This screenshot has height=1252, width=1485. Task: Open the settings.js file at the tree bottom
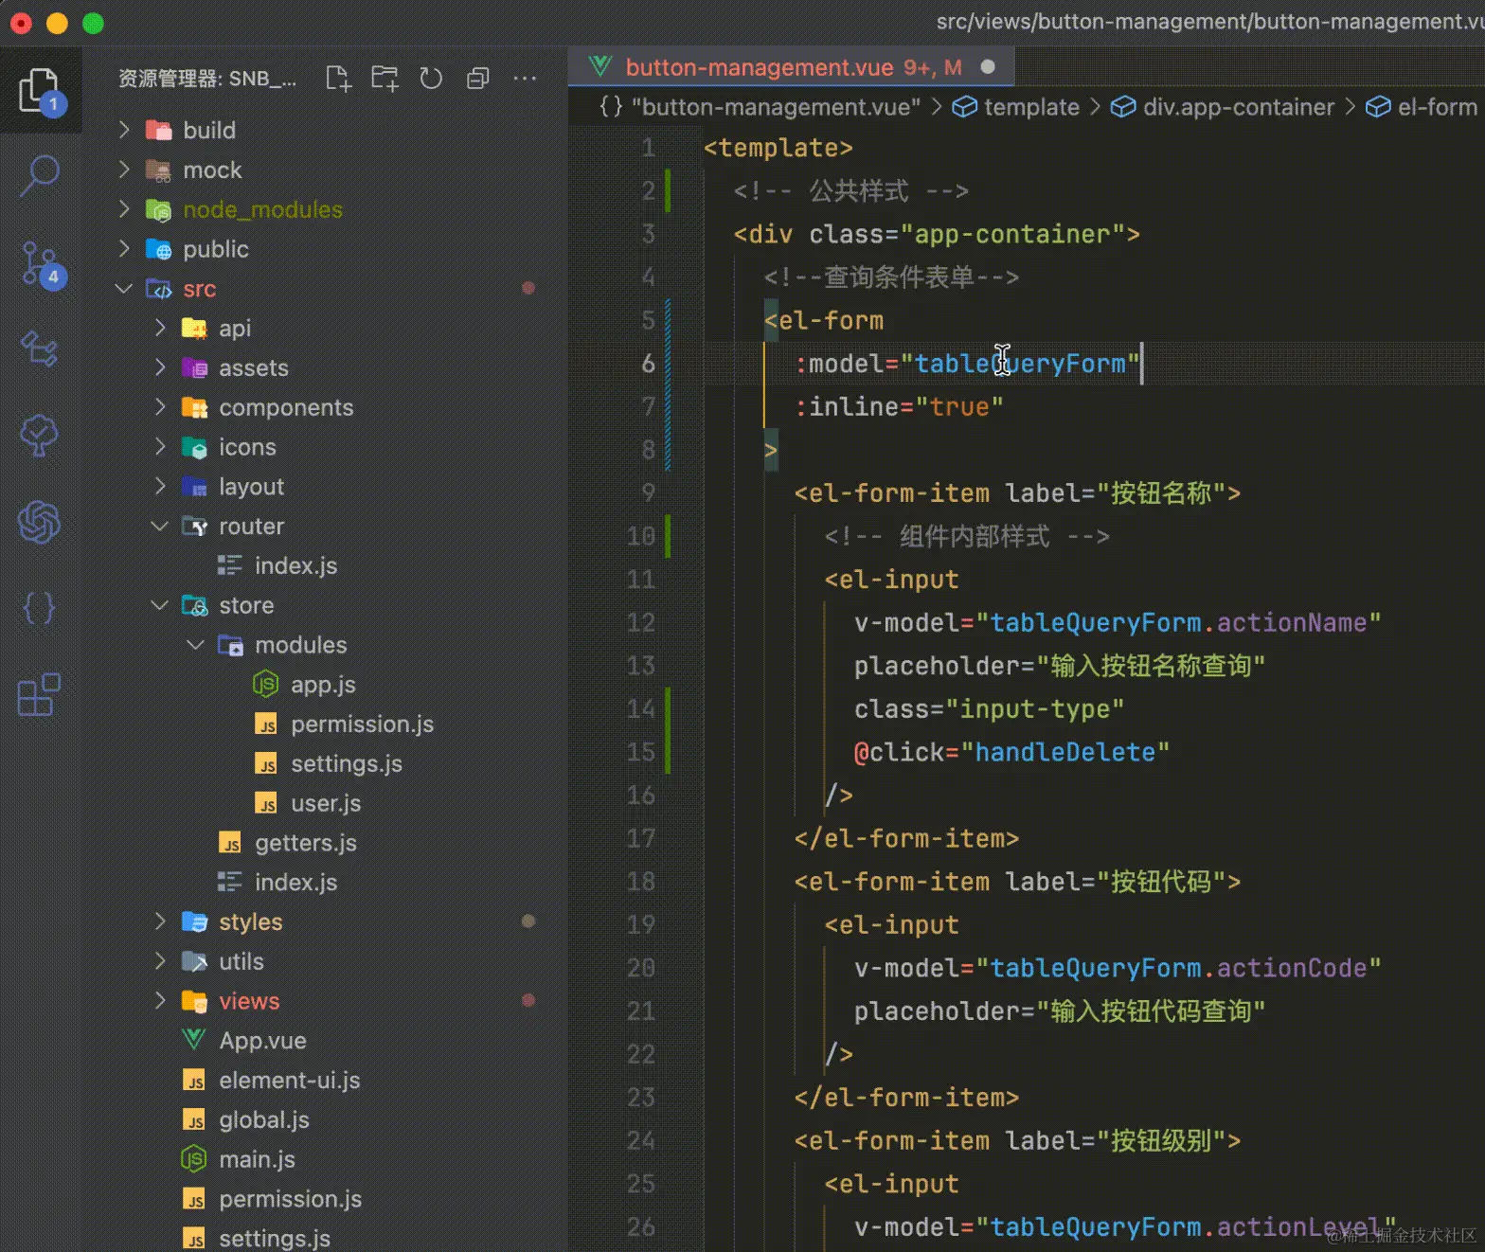coord(275,1238)
